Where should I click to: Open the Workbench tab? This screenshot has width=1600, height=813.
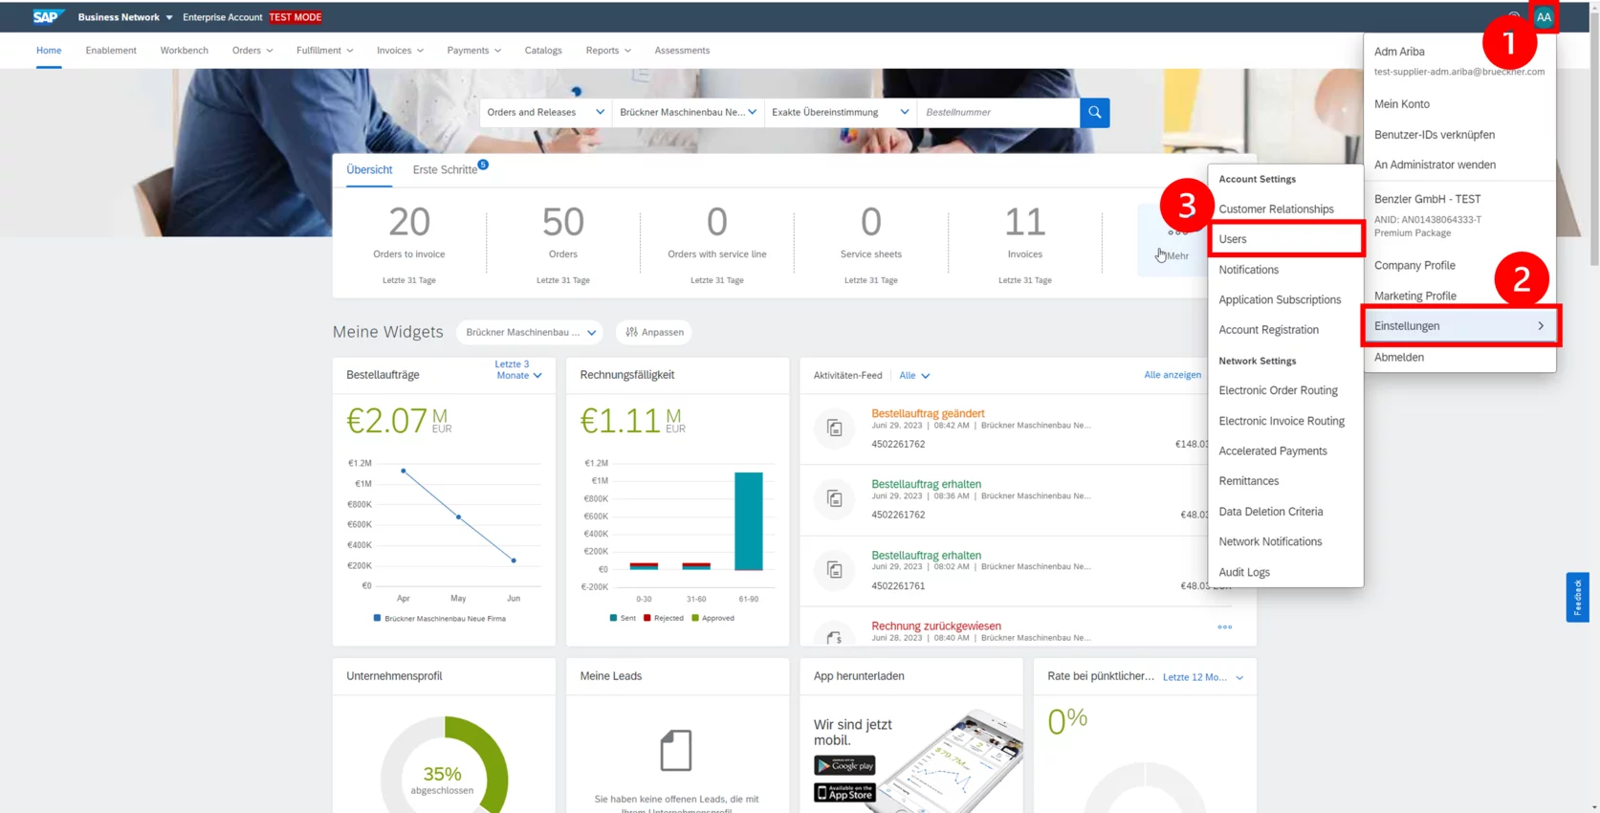[184, 50]
